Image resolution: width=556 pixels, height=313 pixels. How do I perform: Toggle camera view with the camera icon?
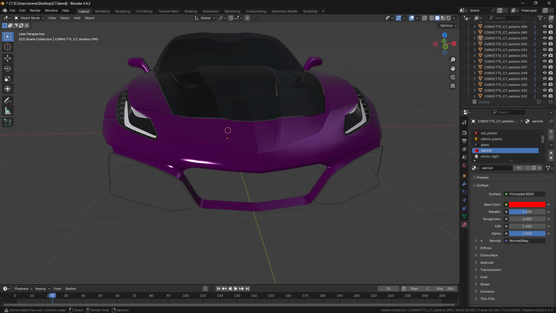click(x=452, y=77)
